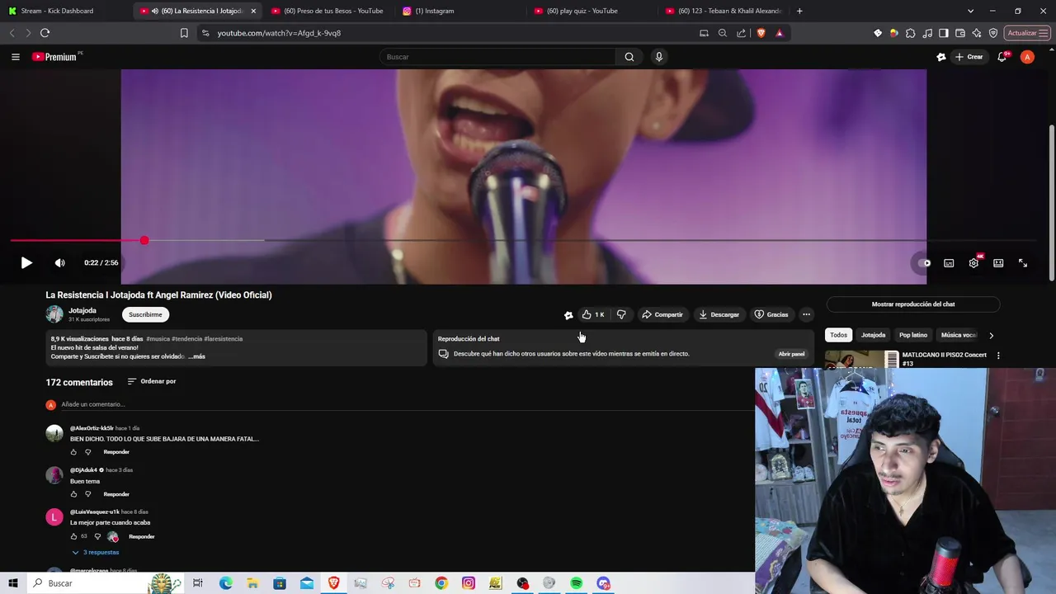Reply to LuisVasquez comment
Screen dimensions: 1056x594
(141, 537)
